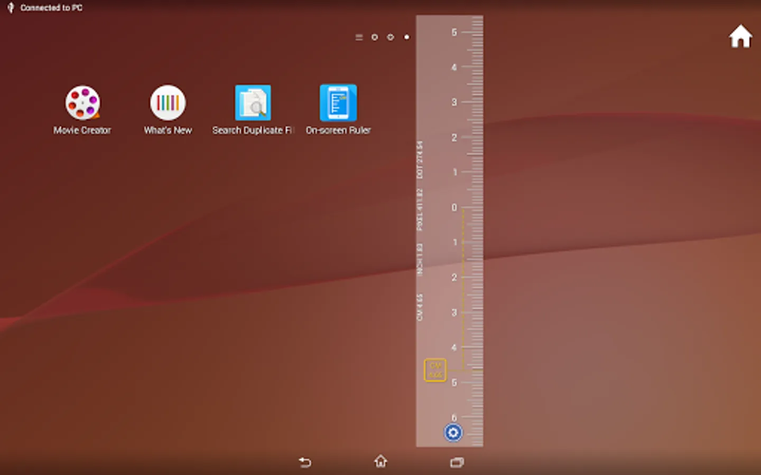This screenshot has width=761, height=475.
Task: Click the Connected to PC status text
Action: pos(51,7)
